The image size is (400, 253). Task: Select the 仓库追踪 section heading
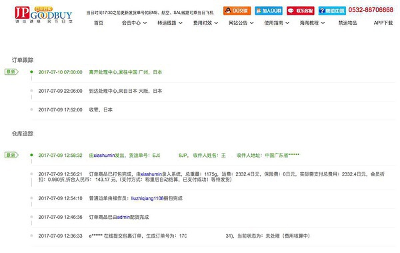23,134
